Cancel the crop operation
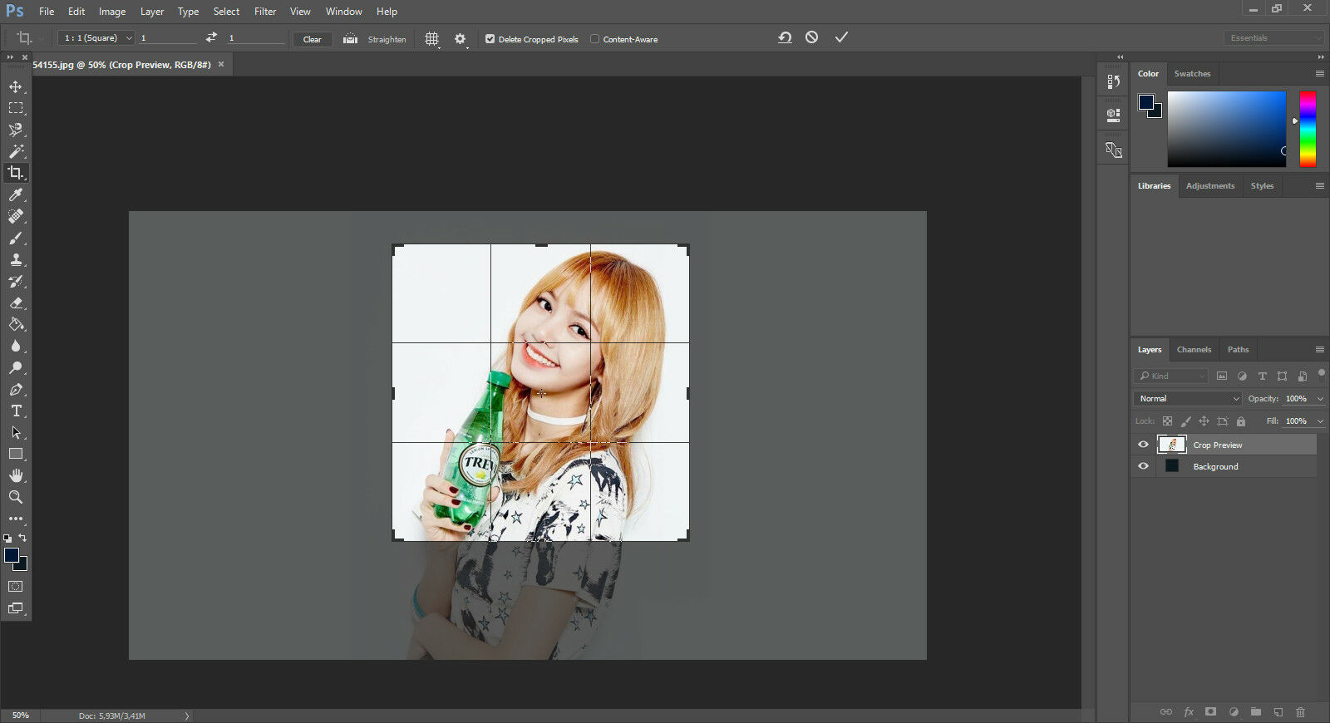1330x723 pixels. click(x=812, y=37)
